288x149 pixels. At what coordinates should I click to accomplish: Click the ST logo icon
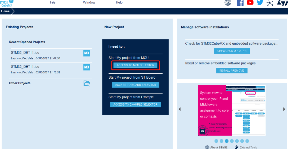(x=282, y=2)
